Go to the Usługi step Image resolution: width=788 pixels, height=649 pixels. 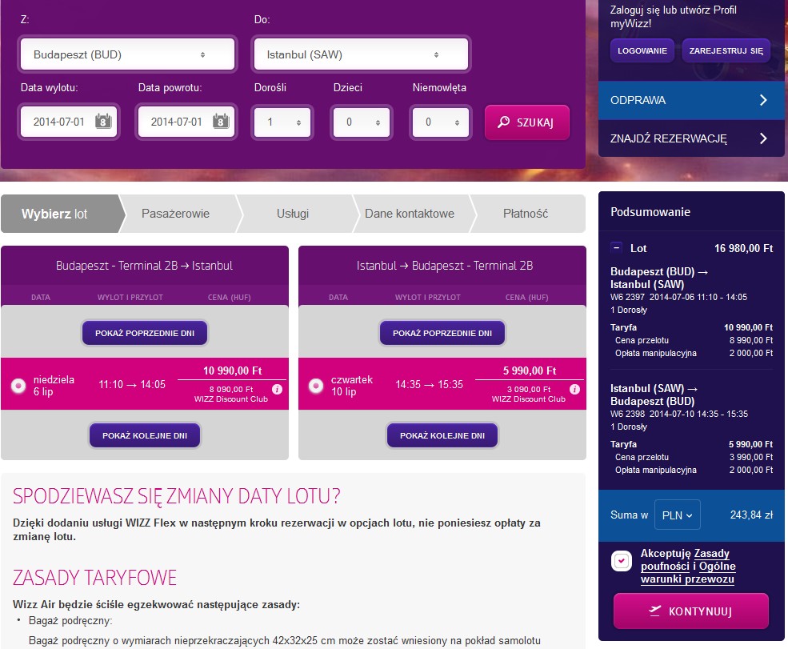[x=293, y=214]
